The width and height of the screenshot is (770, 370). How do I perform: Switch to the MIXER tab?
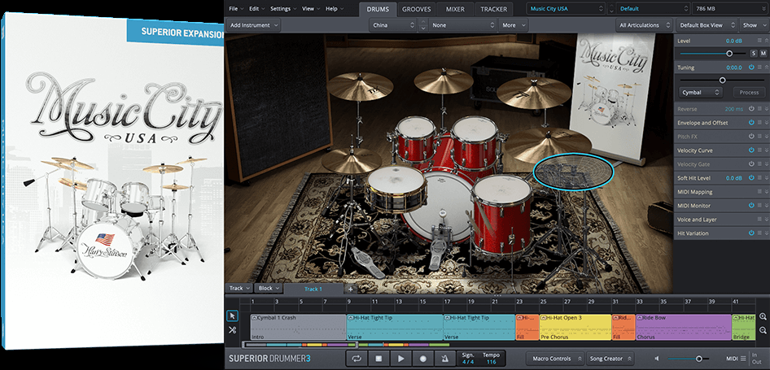pos(455,9)
